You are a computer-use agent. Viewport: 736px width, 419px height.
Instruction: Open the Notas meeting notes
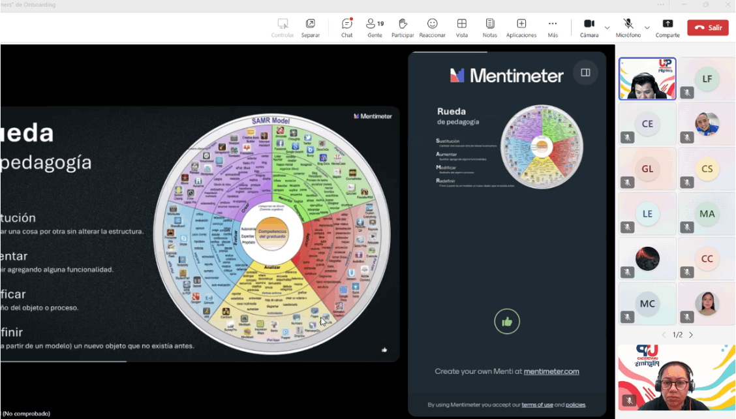click(x=489, y=27)
